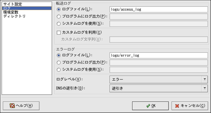Open the DNSの逆引き dropdown
The height and width of the screenshot is (113, 211).
click(159, 88)
